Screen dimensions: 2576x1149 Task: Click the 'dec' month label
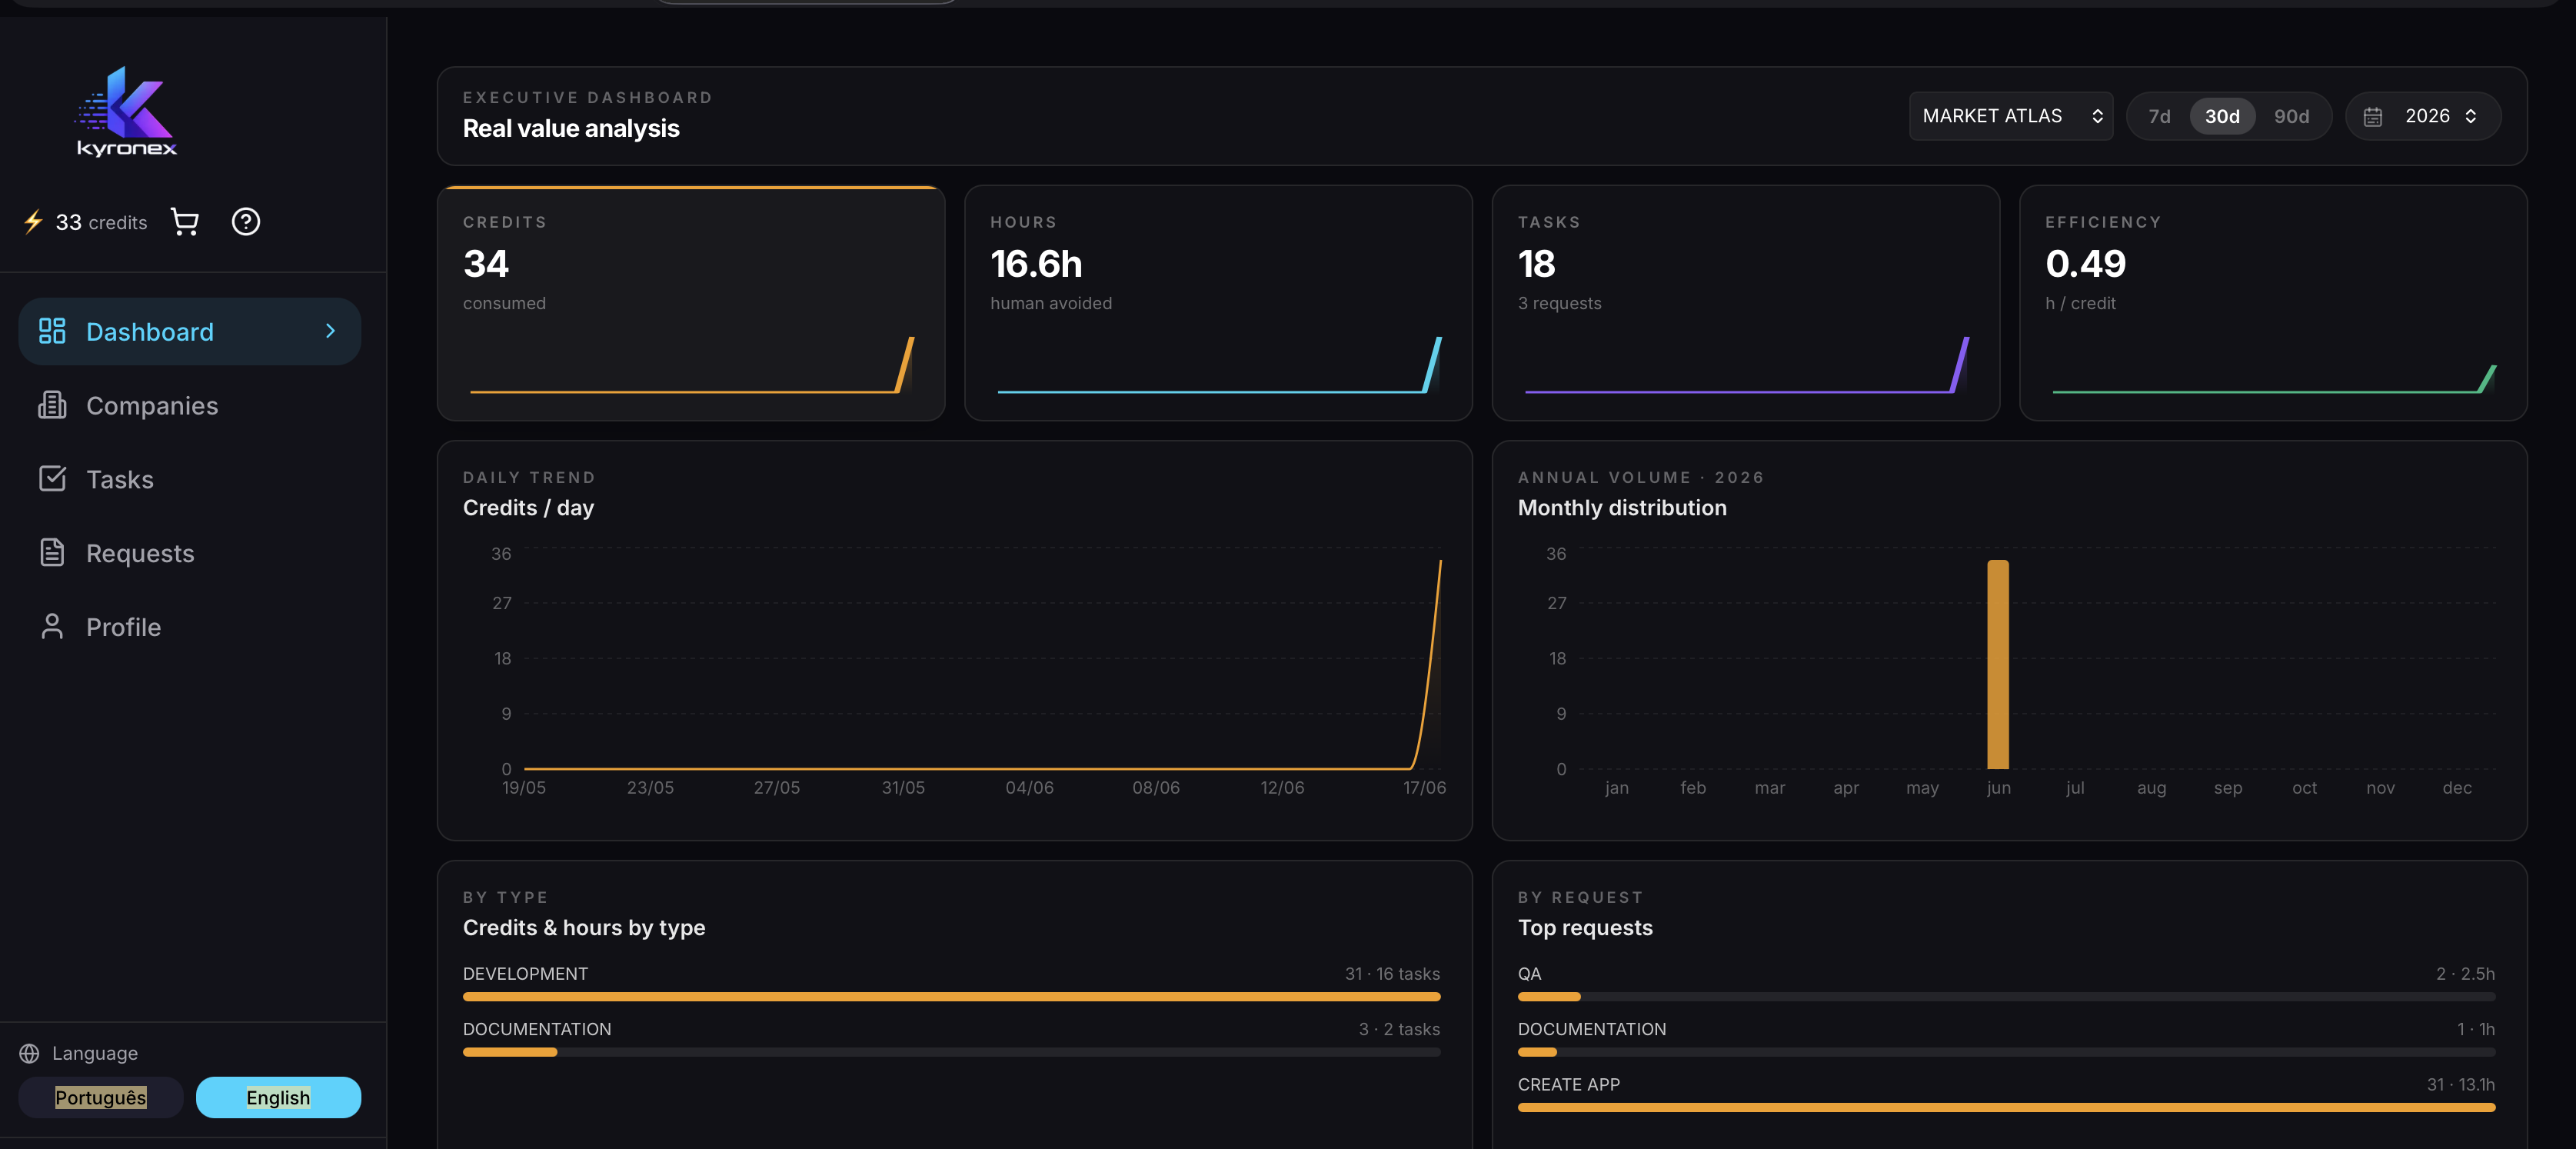pos(2457,788)
